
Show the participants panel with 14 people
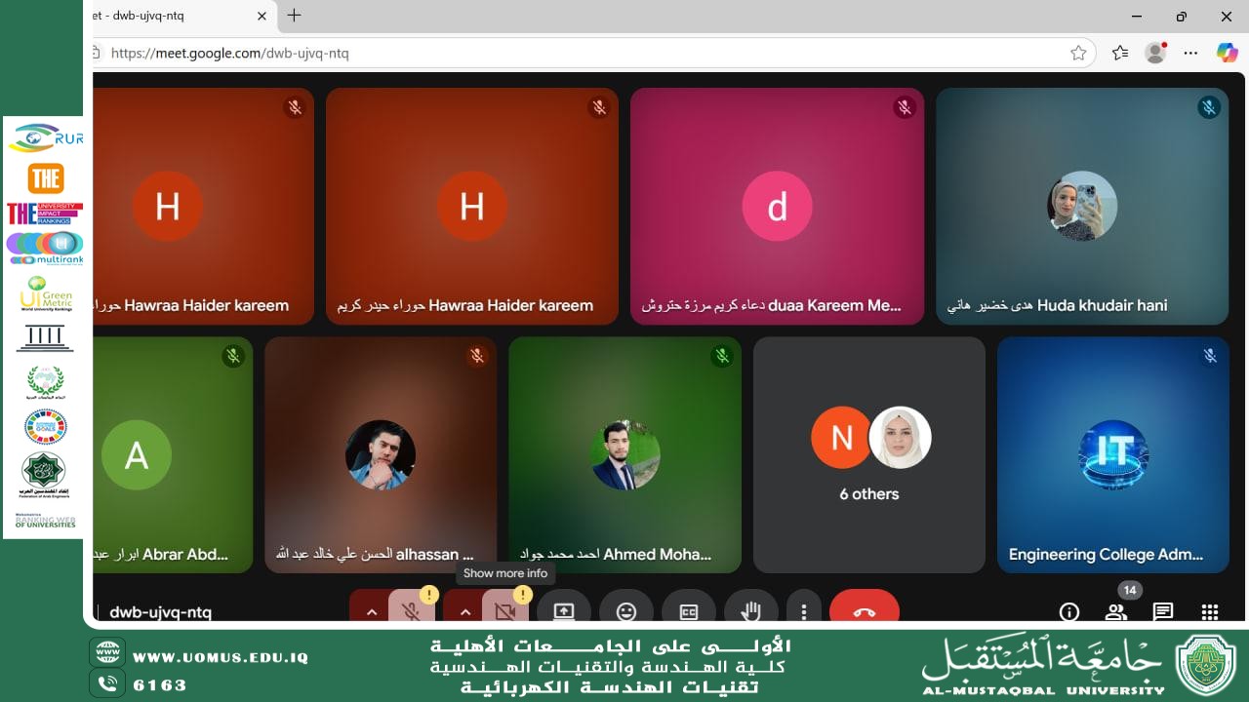click(x=1116, y=612)
